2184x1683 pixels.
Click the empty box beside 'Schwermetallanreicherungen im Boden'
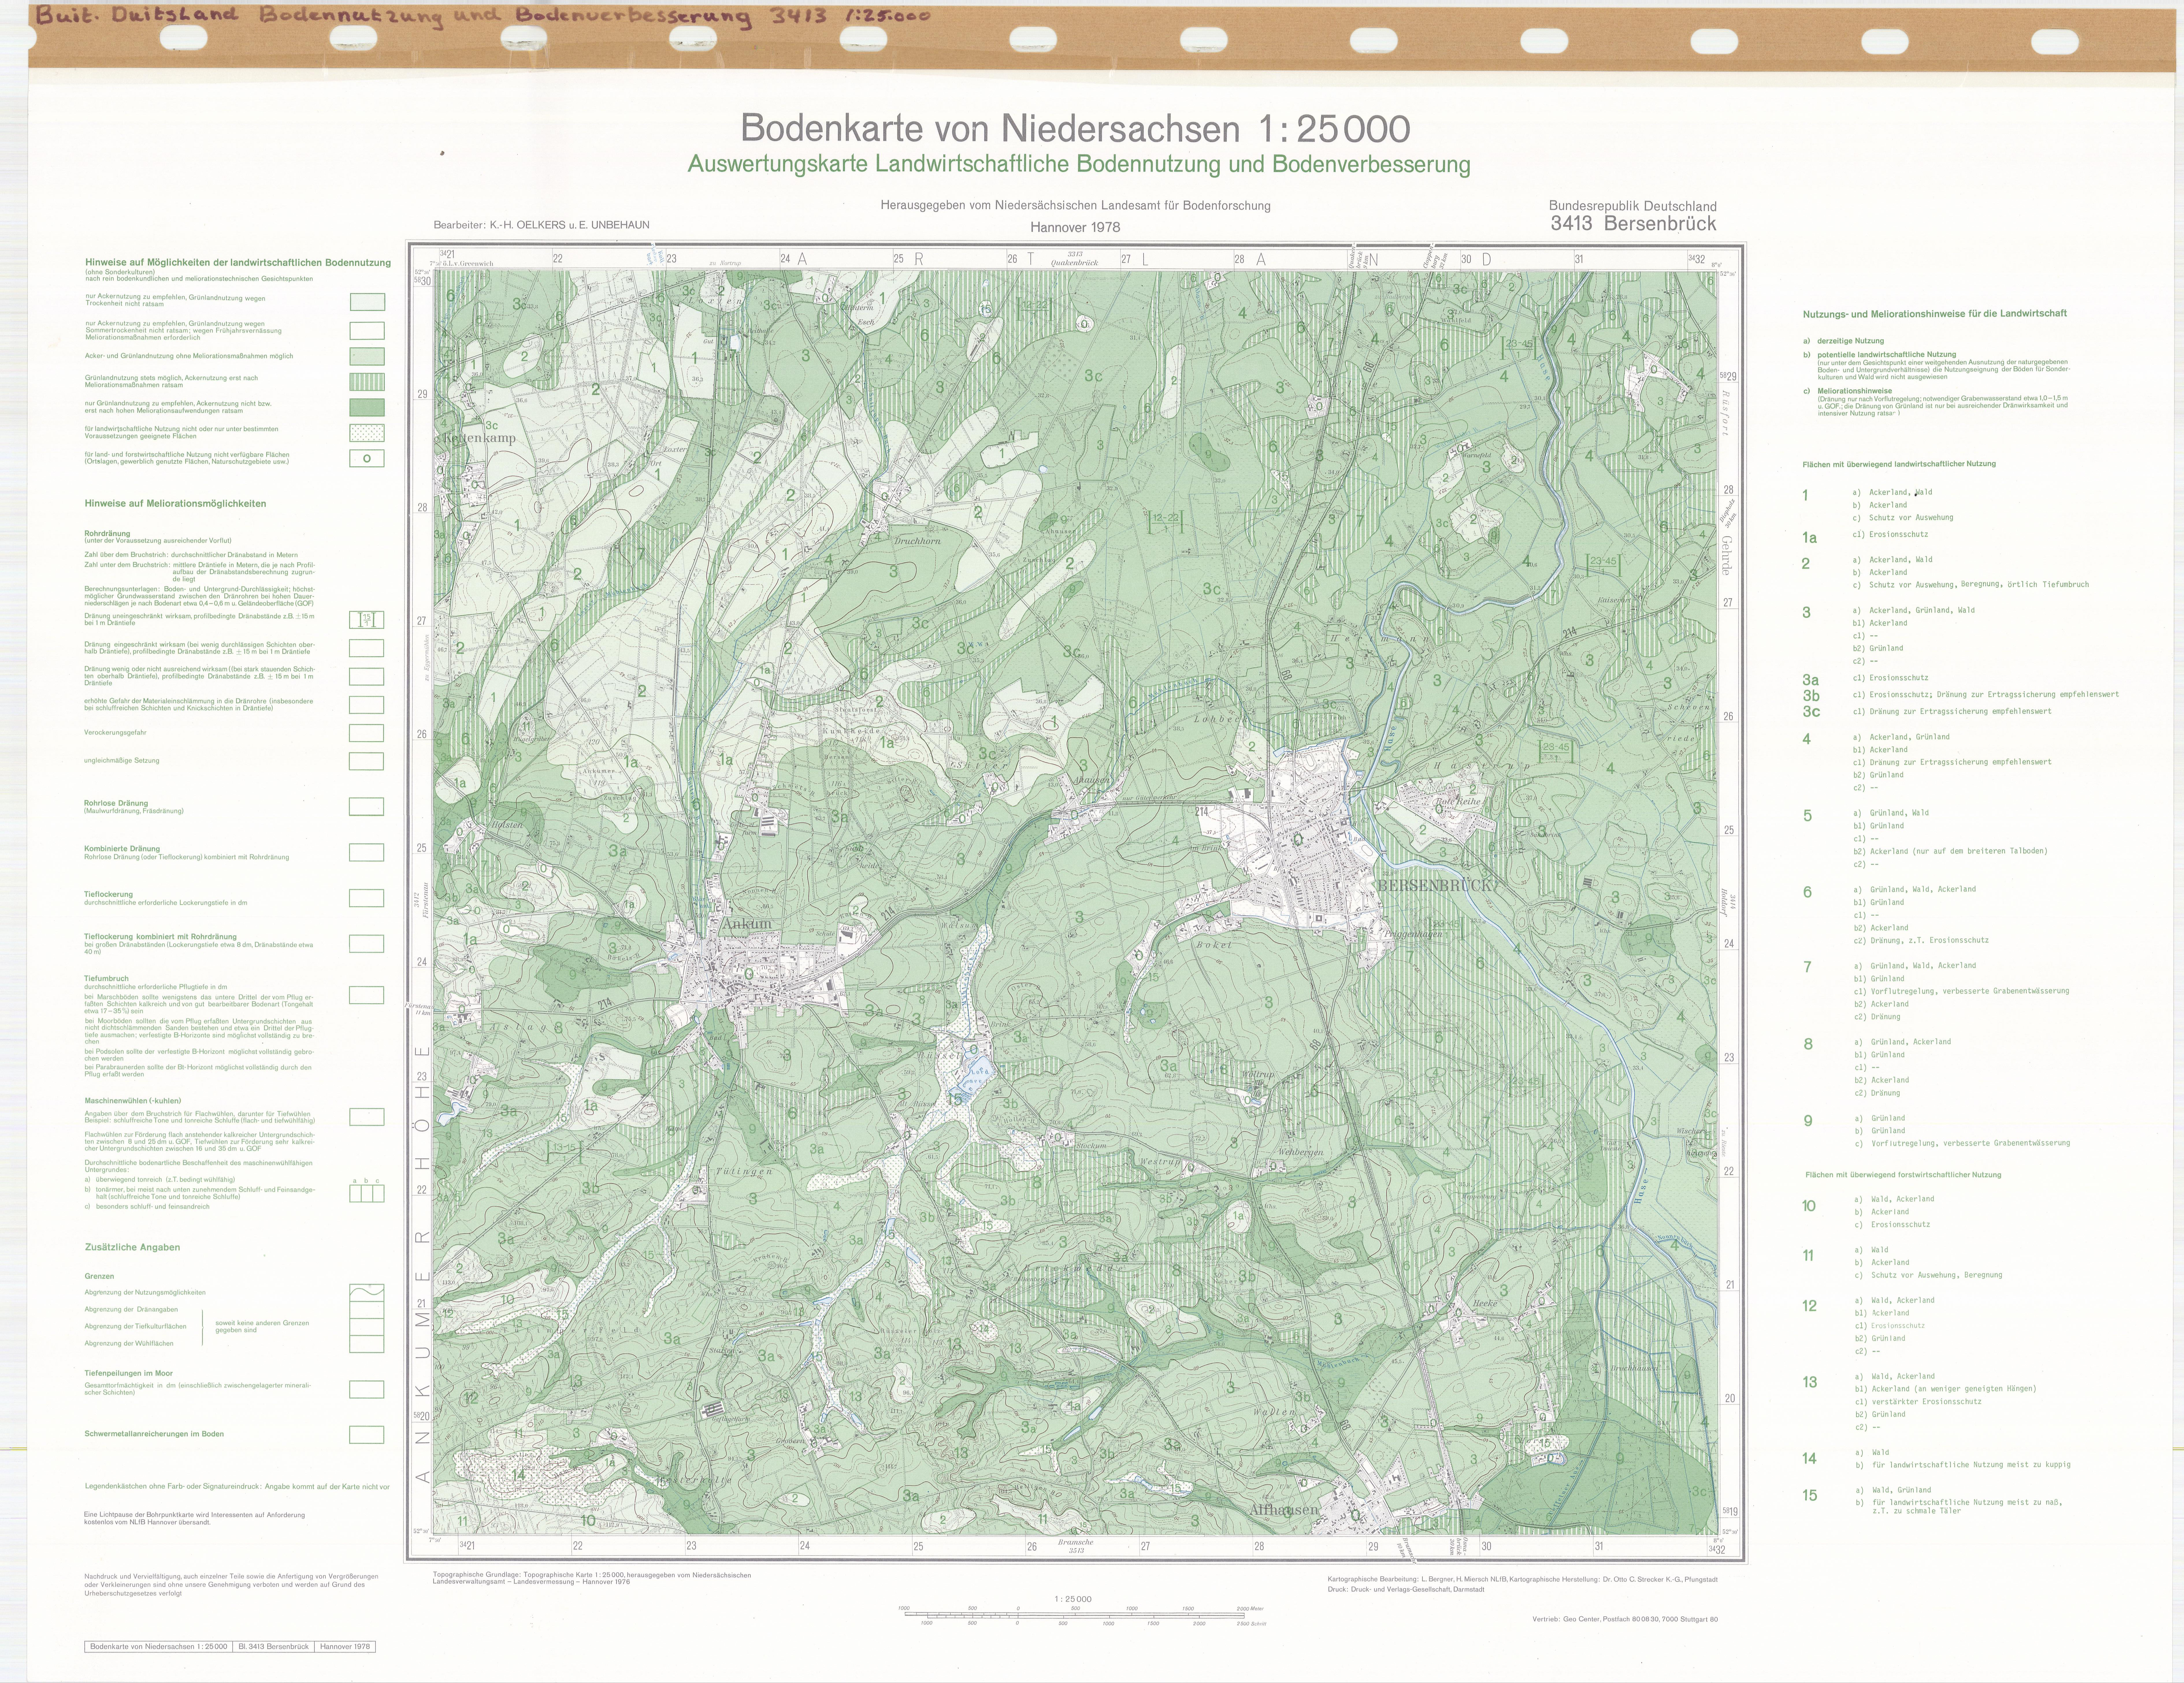(x=367, y=1435)
